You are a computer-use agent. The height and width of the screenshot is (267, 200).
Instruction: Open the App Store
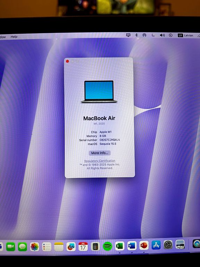[156, 245]
